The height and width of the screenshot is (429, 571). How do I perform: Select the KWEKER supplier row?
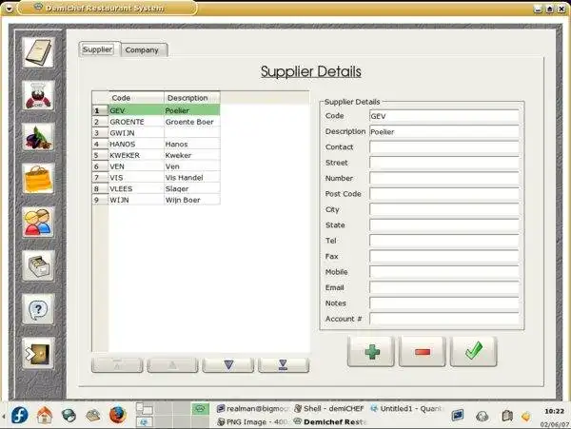[x=156, y=155]
